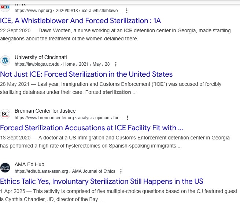Open the three-dot menu beside NPR result
Screen dimensions: 240x204
127,11
